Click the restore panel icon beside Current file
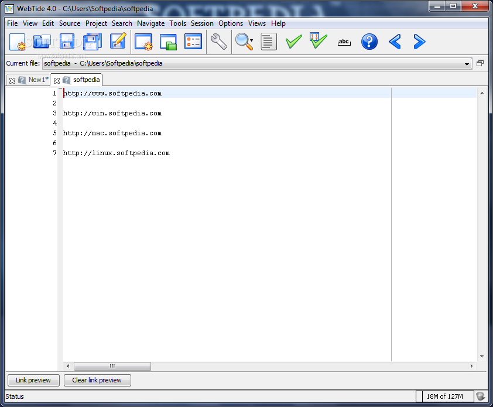 tap(480, 63)
